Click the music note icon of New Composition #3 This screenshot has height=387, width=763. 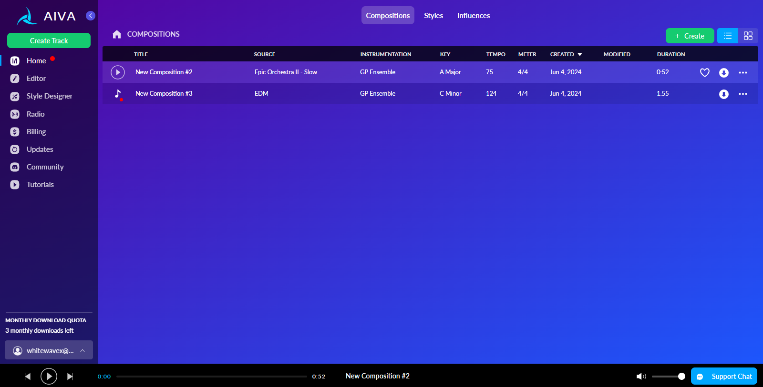(118, 94)
